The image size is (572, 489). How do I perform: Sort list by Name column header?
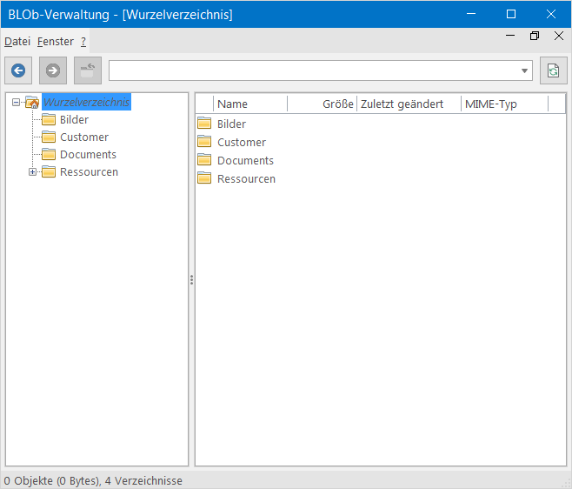249,104
